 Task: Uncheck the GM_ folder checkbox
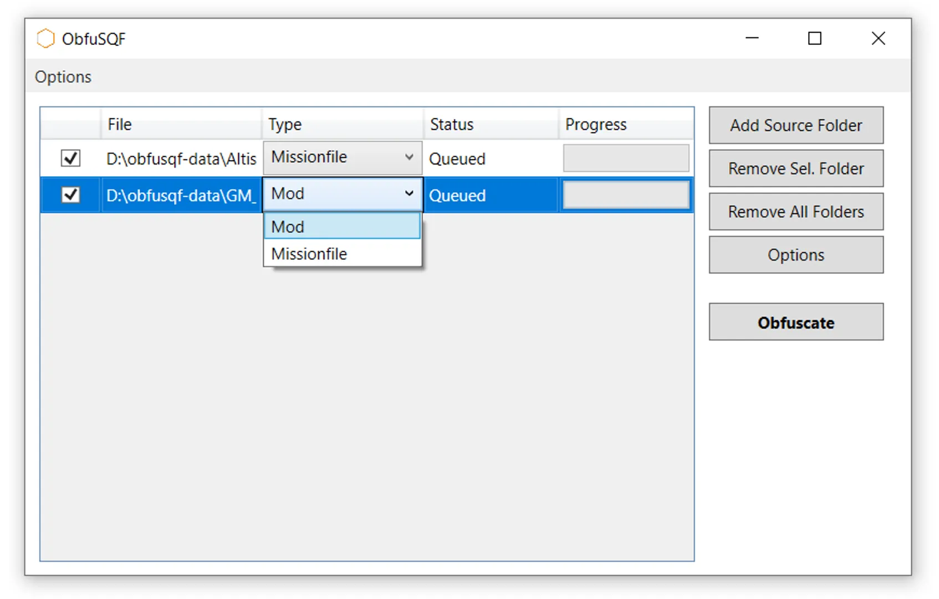click(70, 195)
